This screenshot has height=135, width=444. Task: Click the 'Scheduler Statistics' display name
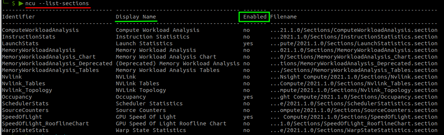[x=149, y=103]
